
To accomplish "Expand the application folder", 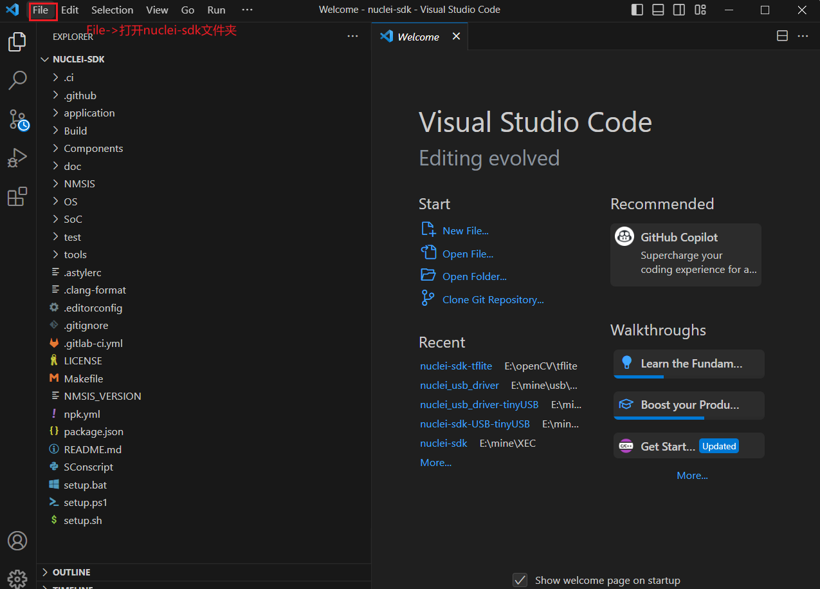I will (x=89, y=113).
